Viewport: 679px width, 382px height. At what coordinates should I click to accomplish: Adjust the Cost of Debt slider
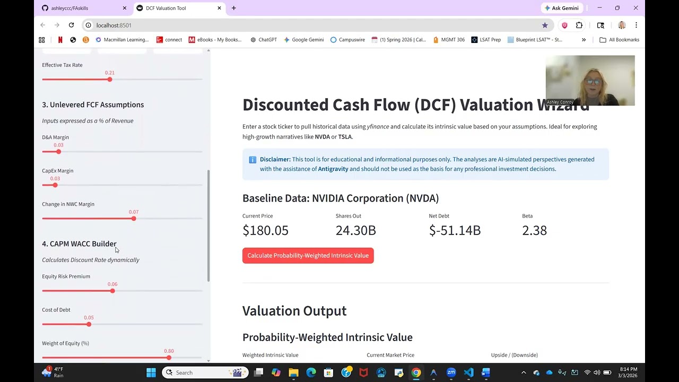(x=89, y=324)
